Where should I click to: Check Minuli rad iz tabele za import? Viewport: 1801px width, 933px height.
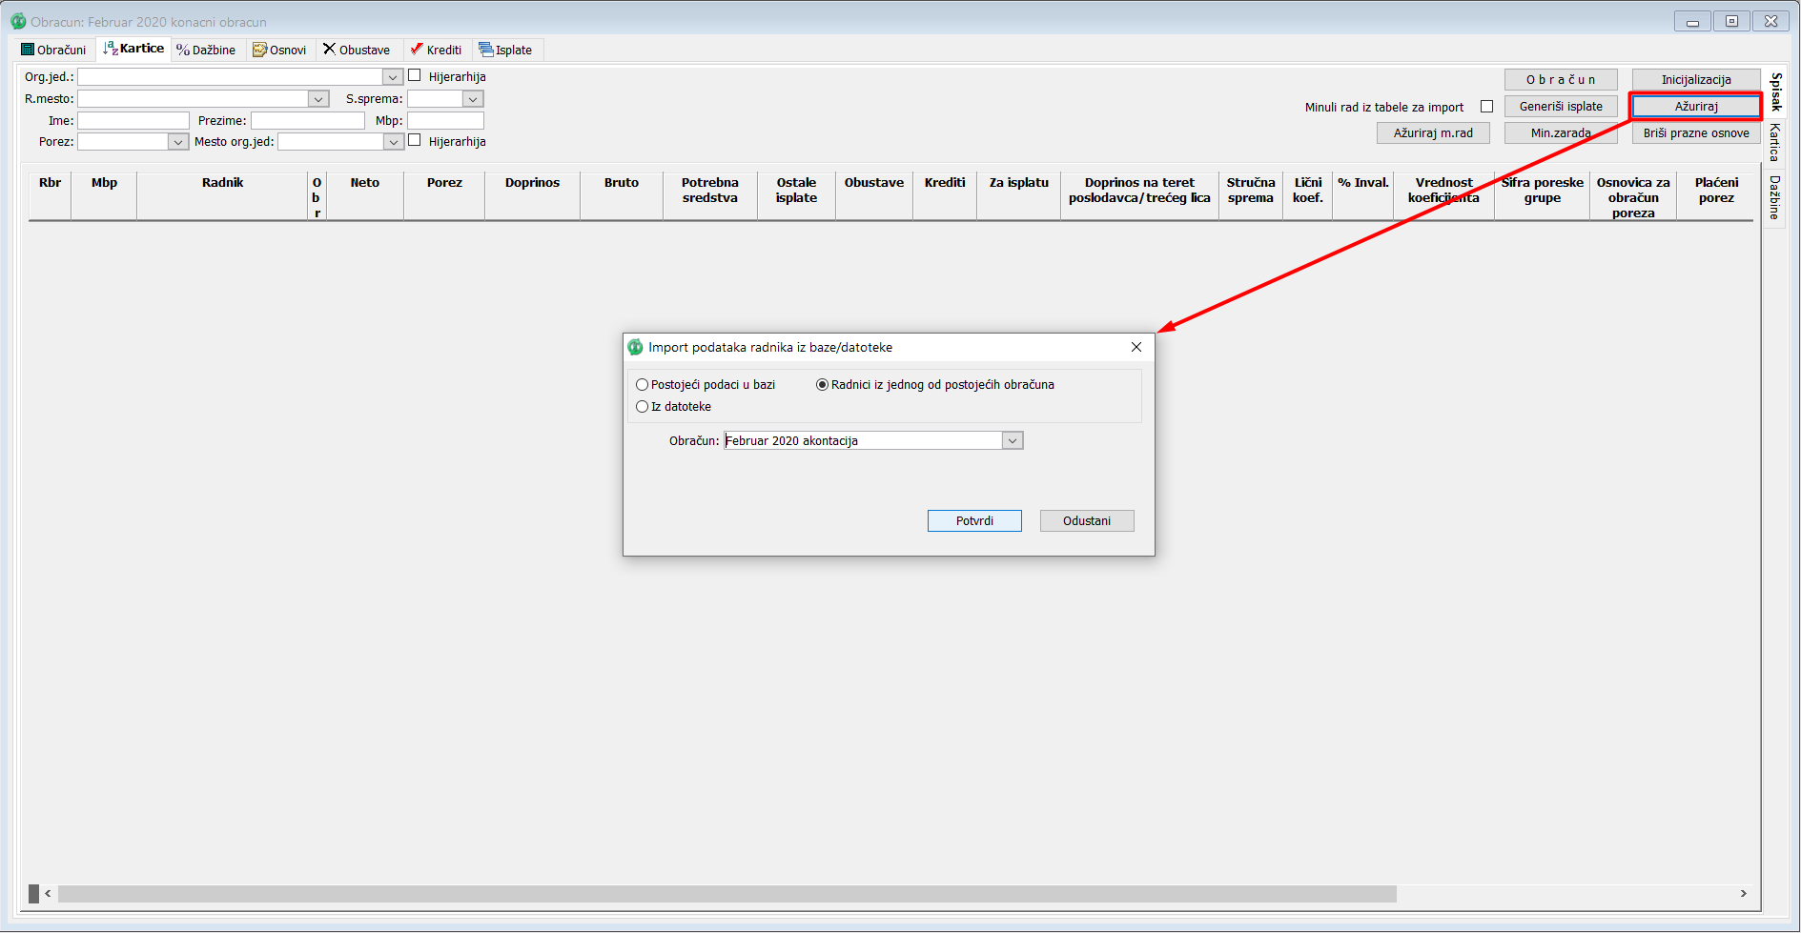tap(1486, 107)
